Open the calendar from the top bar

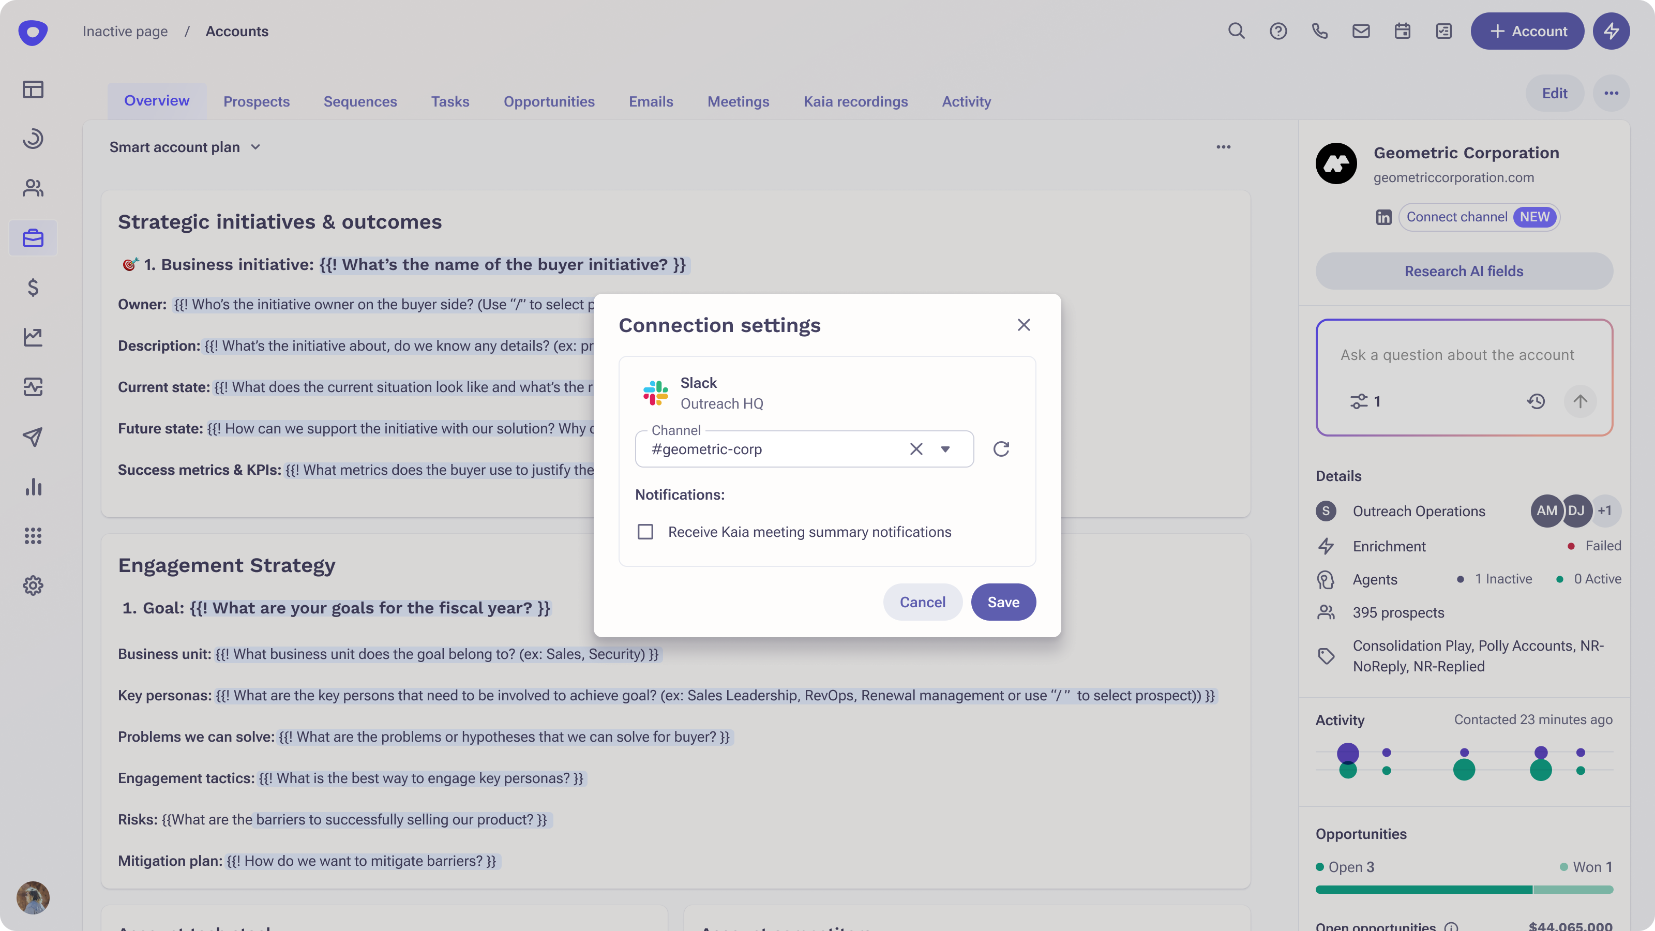pos(1403,31)
